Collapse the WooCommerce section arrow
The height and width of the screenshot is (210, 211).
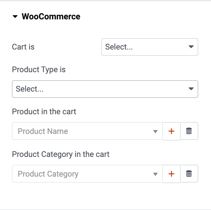pos(15,17)
